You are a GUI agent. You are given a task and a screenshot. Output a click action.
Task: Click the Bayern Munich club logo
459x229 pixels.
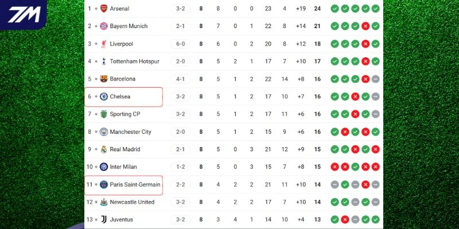[x=104, y=26]
